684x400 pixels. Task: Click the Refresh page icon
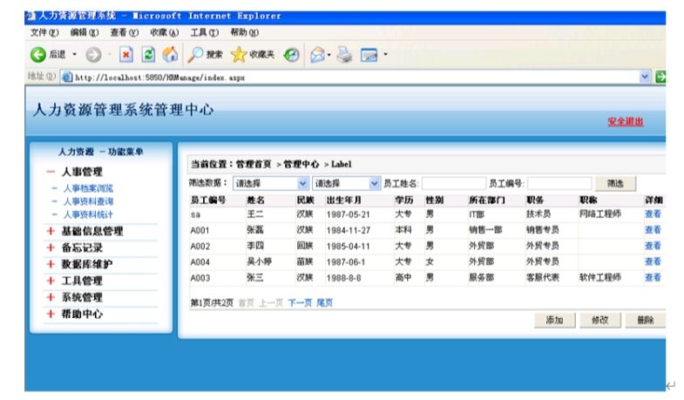tap(149, 55)
